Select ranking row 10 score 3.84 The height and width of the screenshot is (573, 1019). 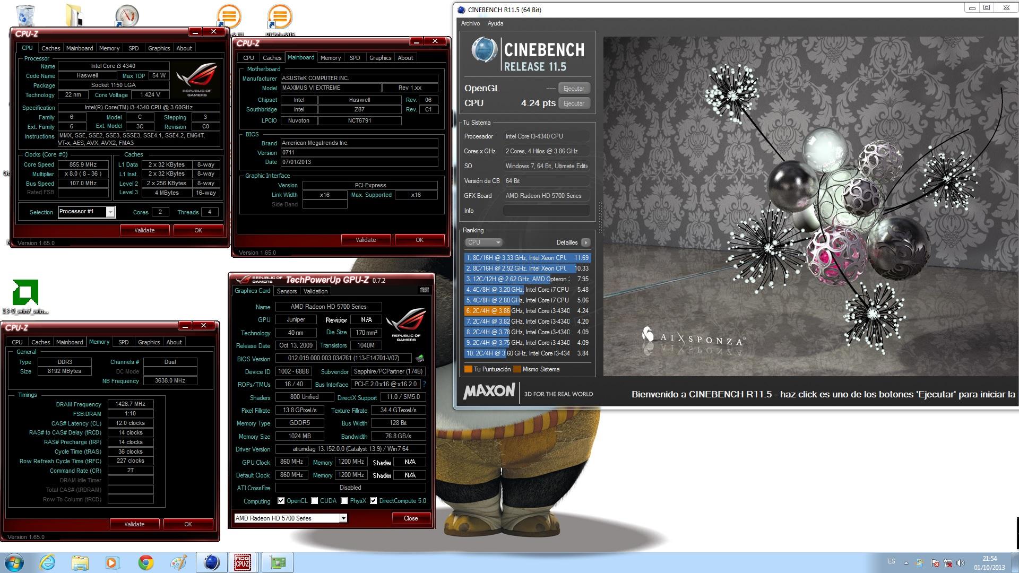(527, 353)
